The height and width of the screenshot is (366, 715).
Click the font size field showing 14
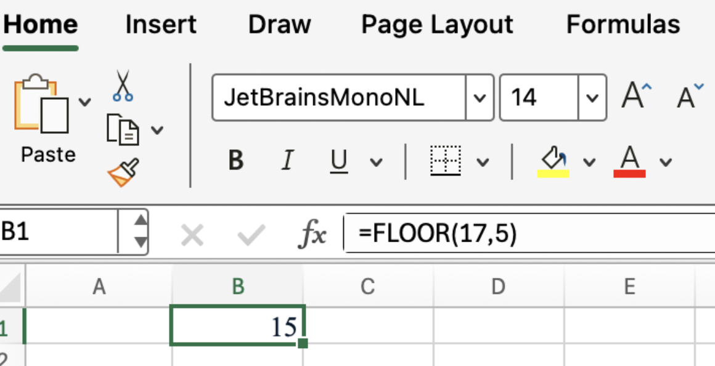coord(539,97)
